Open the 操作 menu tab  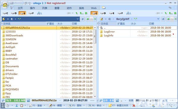pos(32,8)
